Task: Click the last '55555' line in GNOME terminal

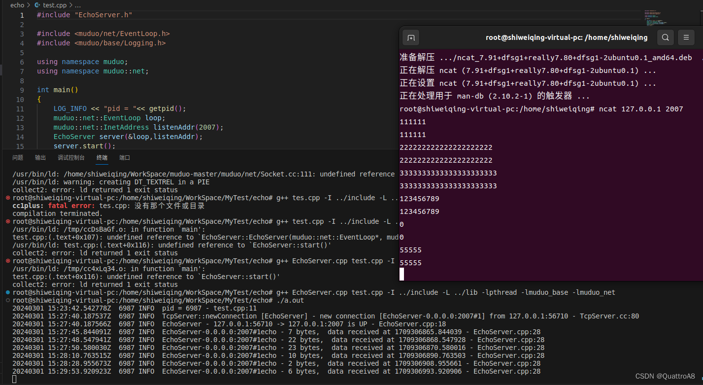Action: [410, 263]
